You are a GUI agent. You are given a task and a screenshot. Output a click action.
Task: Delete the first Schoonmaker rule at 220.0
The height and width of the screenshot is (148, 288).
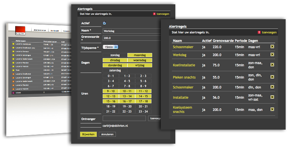(x=272, y=46)
